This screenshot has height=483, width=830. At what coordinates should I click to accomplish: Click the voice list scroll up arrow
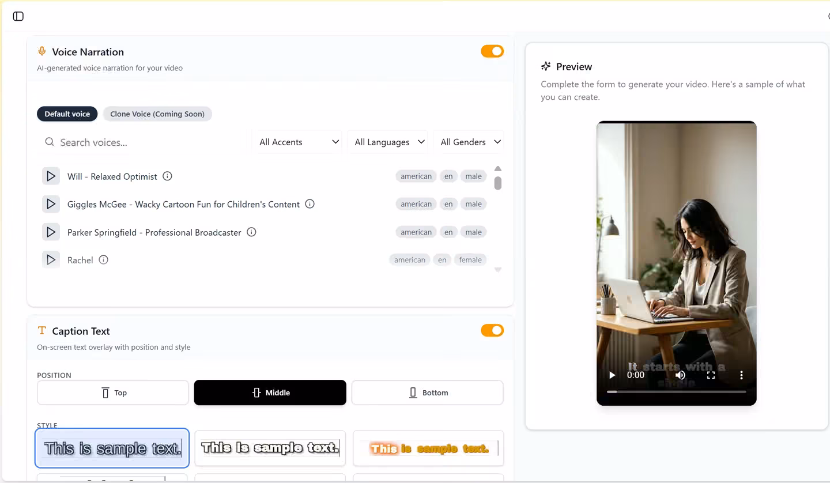pos(498,169)
